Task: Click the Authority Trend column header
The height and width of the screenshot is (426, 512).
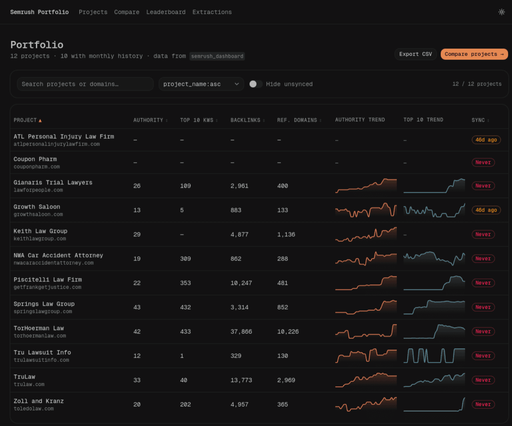Action: [x=360, y=120]
